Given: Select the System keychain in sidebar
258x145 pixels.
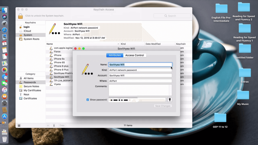Looking at the screenshot, I should [30, 35].
